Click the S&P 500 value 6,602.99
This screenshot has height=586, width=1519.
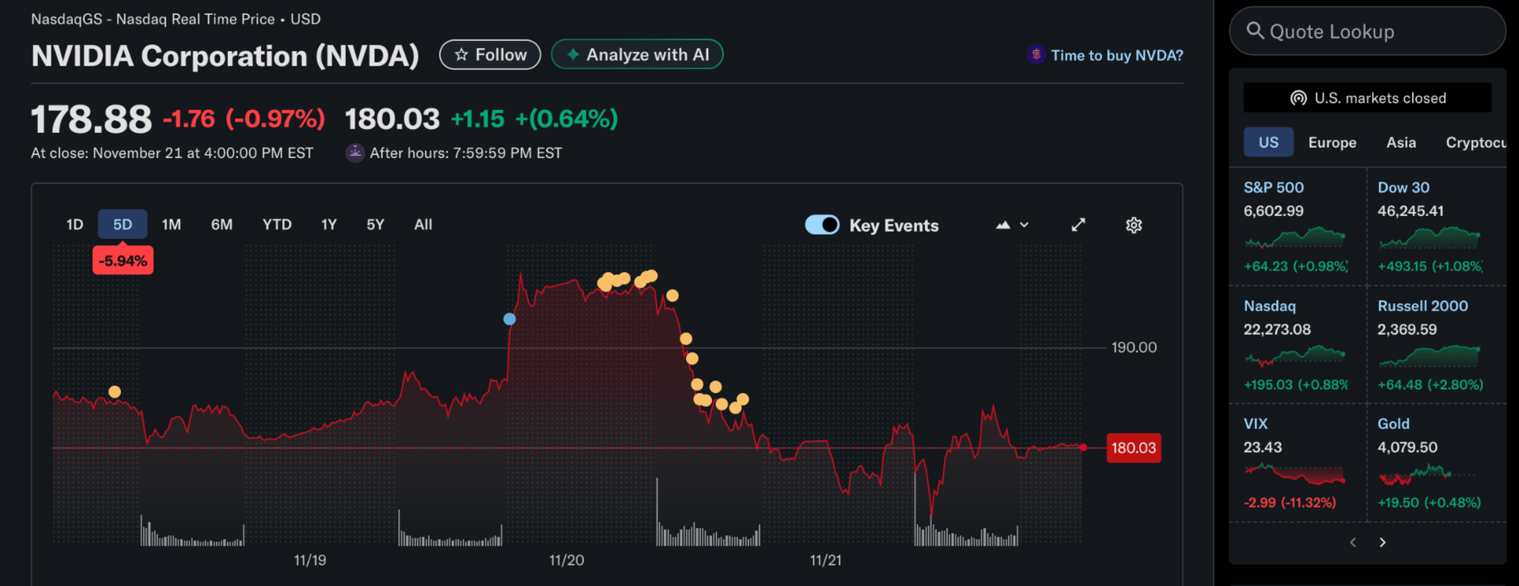point(1274,211)
